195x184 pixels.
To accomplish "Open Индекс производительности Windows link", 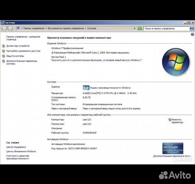I will (110, 88).
